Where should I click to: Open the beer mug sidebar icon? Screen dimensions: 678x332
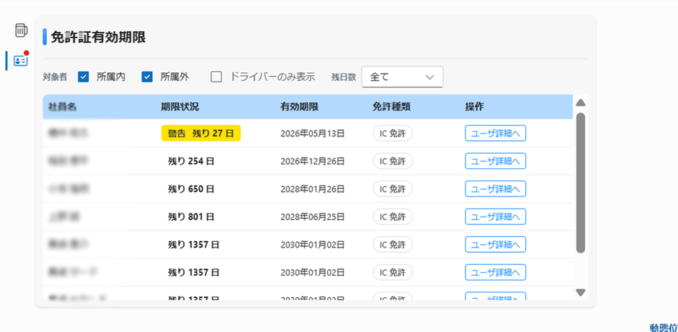click(x=21, y=30)
